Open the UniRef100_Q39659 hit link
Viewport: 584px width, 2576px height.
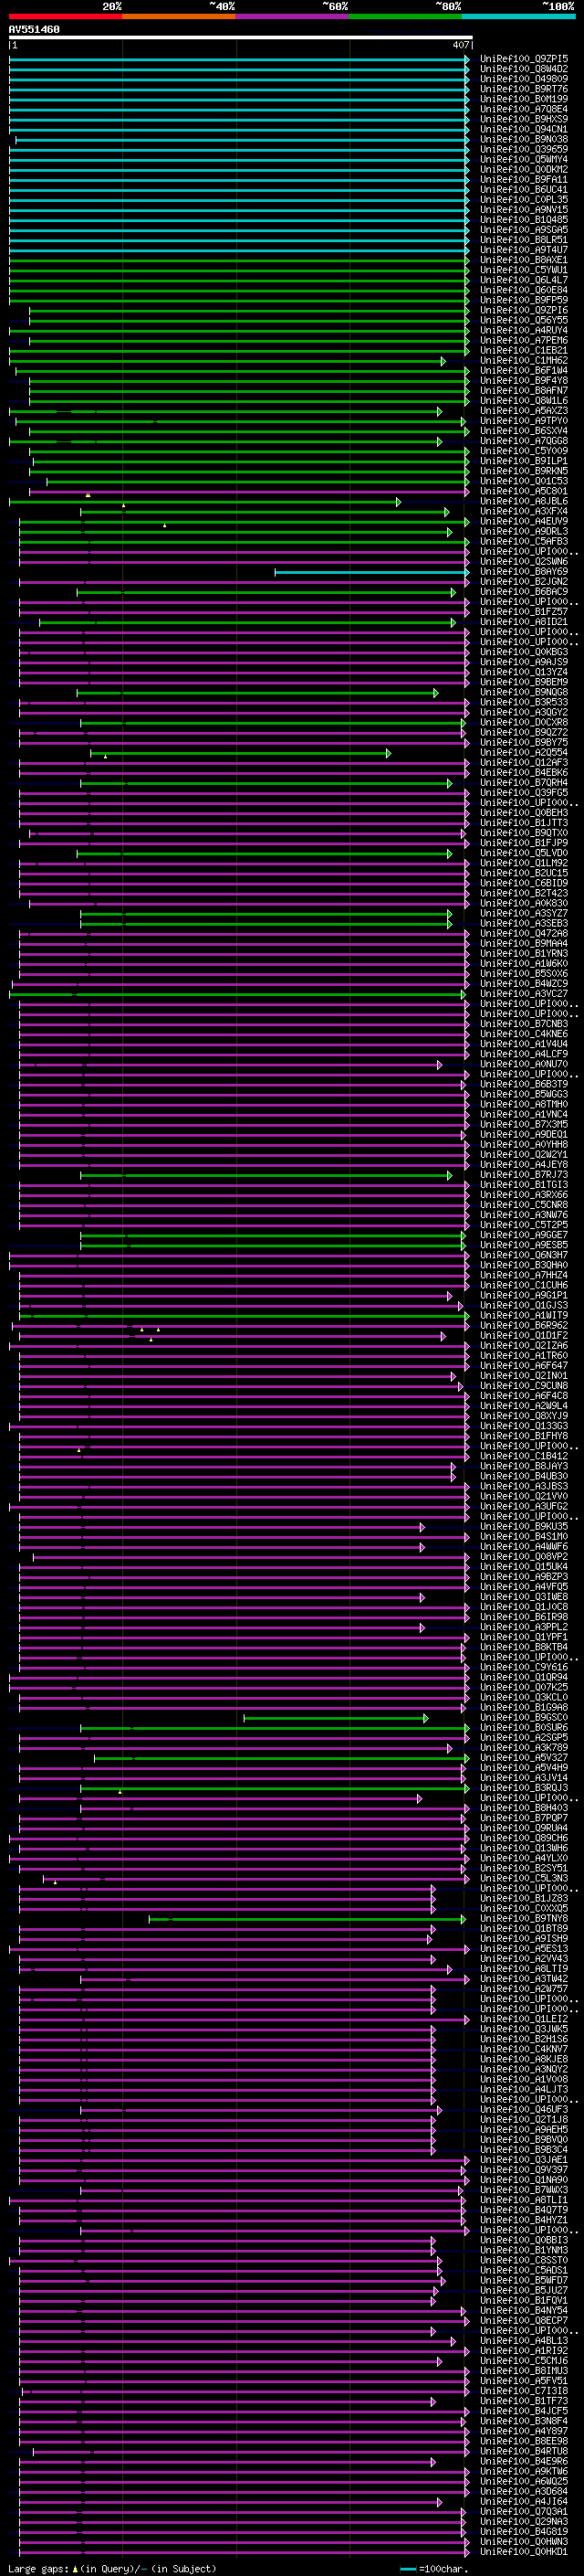click(524, 150)
